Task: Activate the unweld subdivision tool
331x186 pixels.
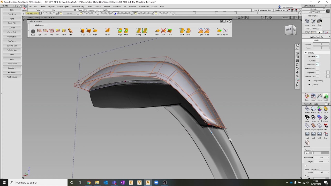Action: pos(188,32)
